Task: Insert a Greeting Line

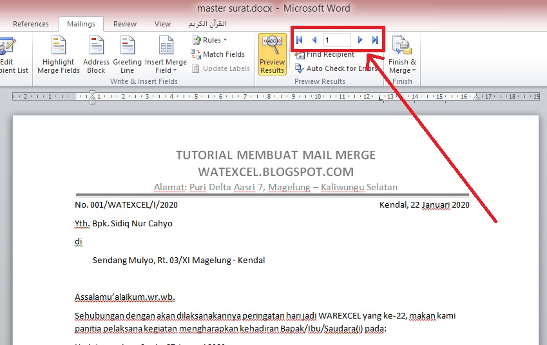Action: click(128, 55)
